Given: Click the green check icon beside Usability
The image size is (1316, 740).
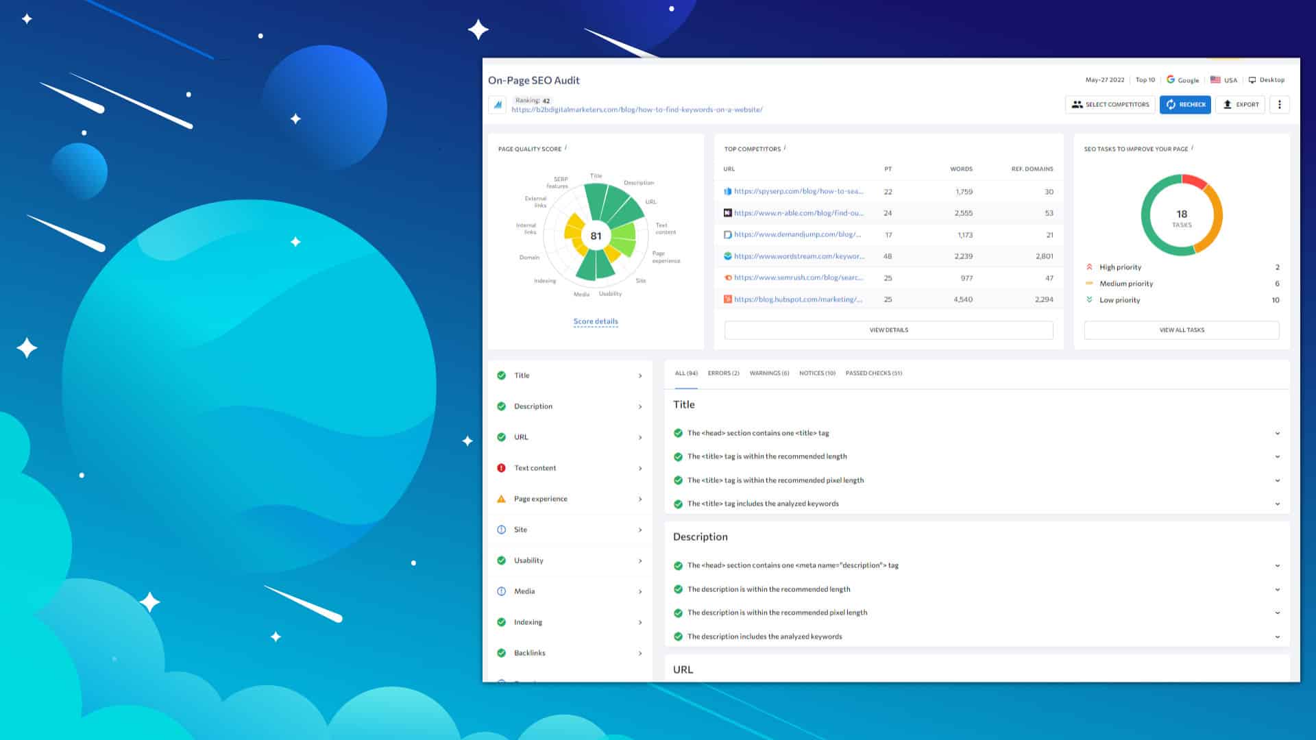Looking at the screenshot, I should 501,560.
